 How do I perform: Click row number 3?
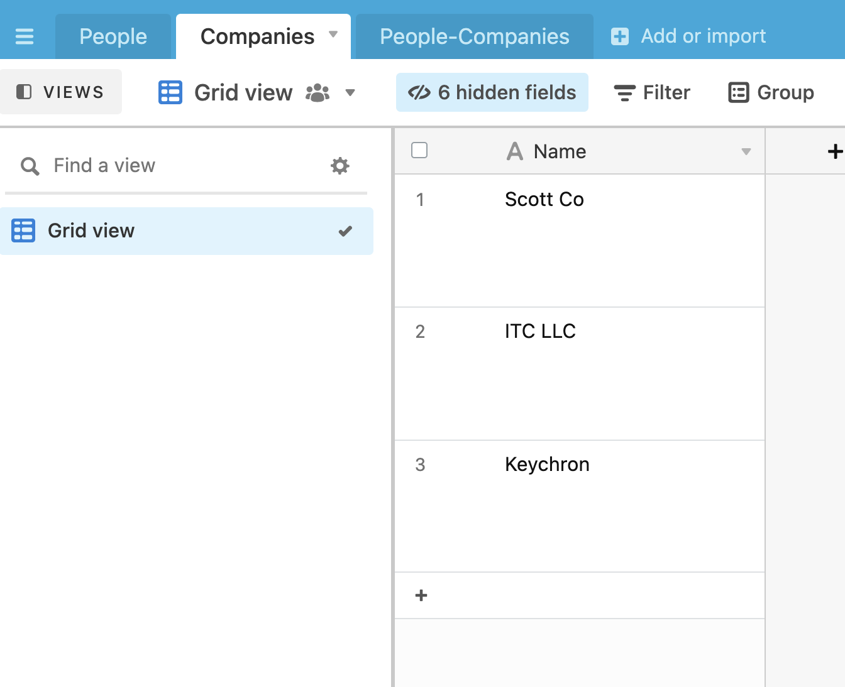pyautogui.click(x=420, y=465)
